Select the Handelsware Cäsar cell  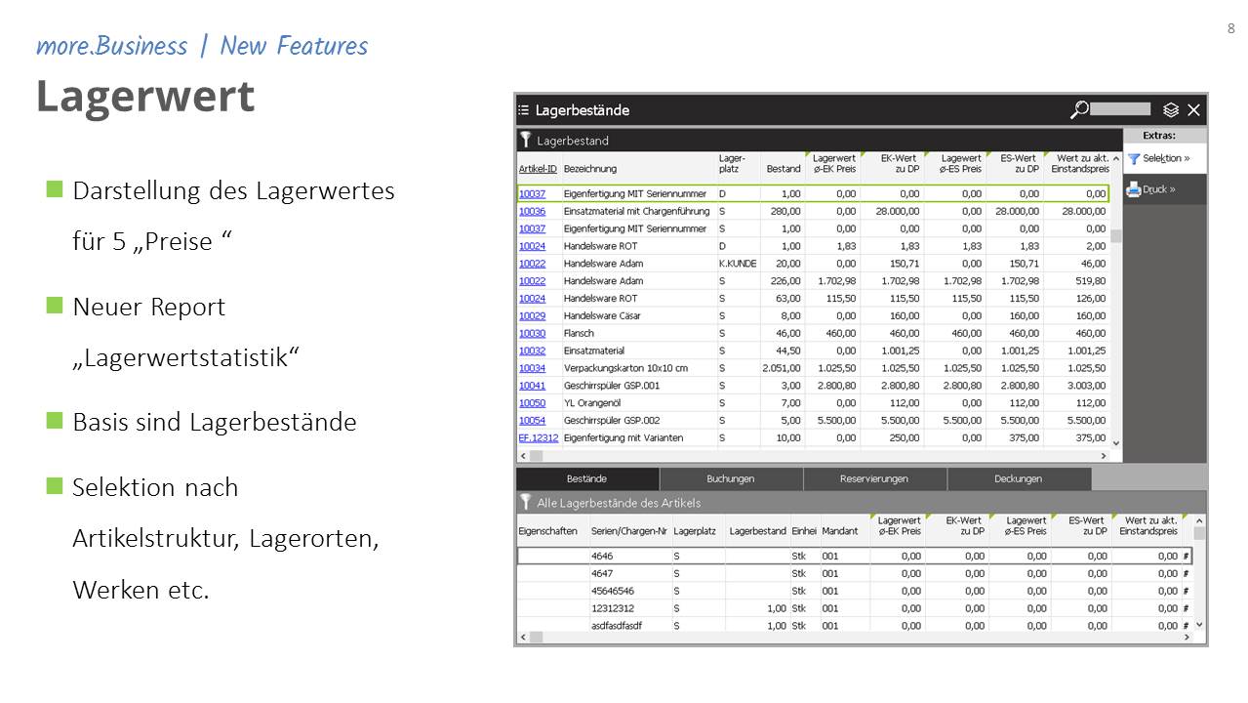coord(601,315)
